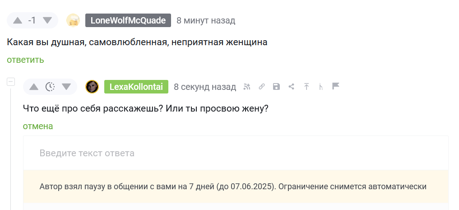Share LexaKollontai's comment
Image resolution: width=459 pixels, height=210 pixels.
[292, 87]
